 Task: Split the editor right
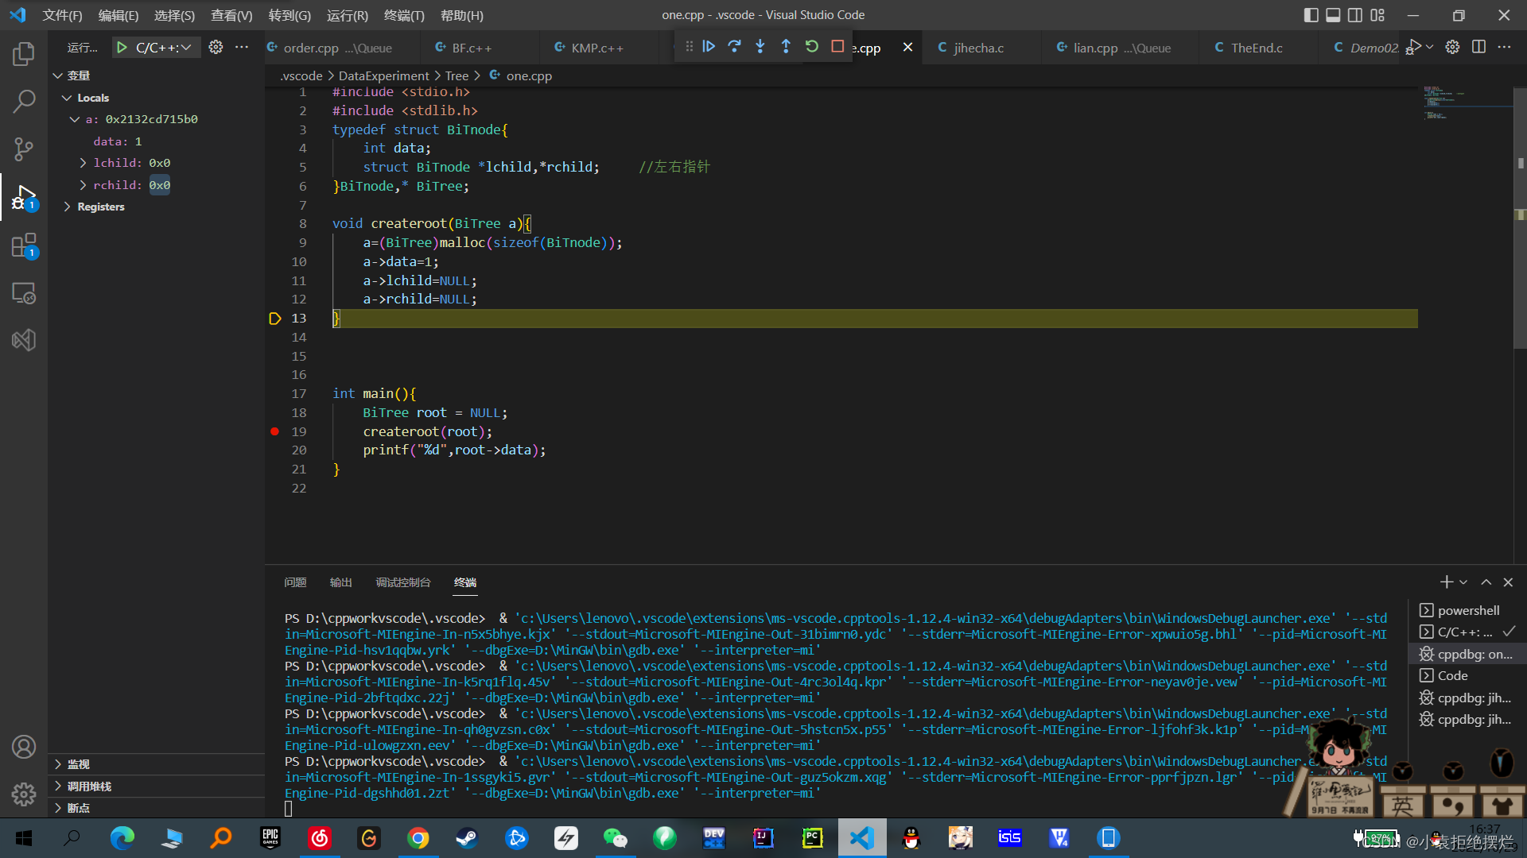[x=1478, y=48]
